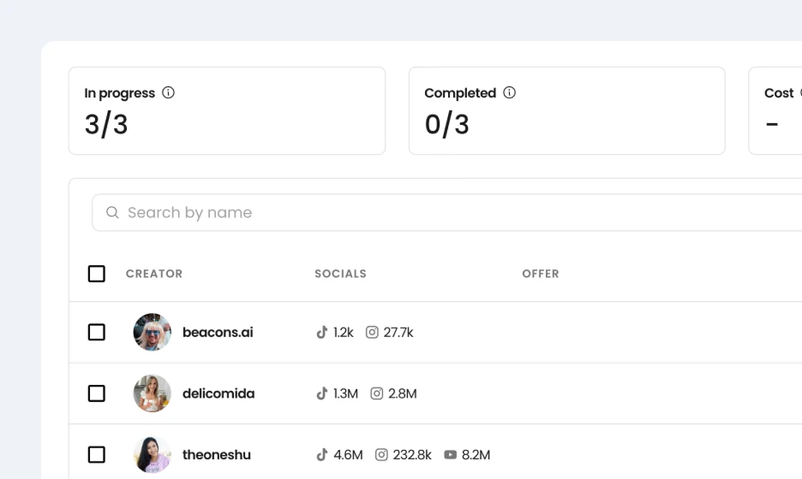Click the Instagram icon for theoneshu
The image size is (802, 479).
point(381,455)
